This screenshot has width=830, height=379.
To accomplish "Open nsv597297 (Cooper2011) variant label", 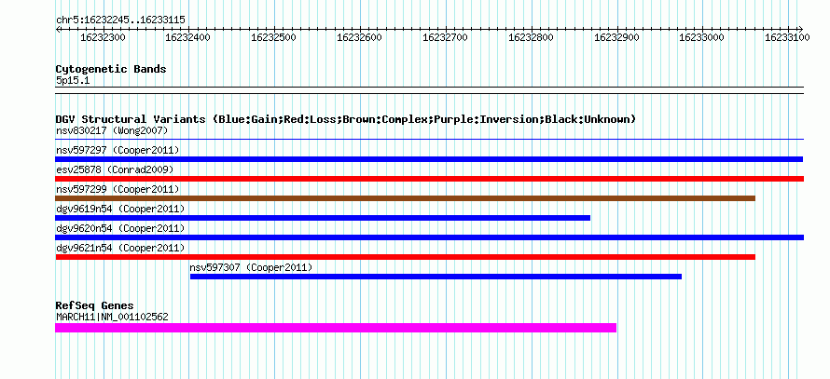I will point(118,150).
